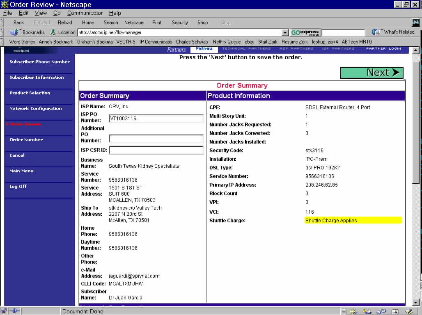The width and height of the screenshot is (422, 315).
Task: Open Order Number in the sidebar
Action: click(x=26, y=139)
